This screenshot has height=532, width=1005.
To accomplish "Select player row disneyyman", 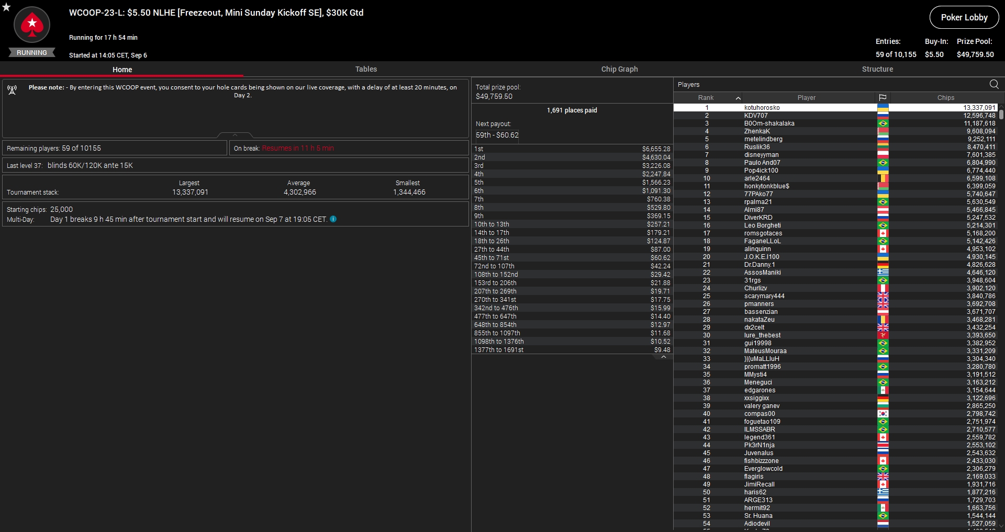I will point(835,155).
